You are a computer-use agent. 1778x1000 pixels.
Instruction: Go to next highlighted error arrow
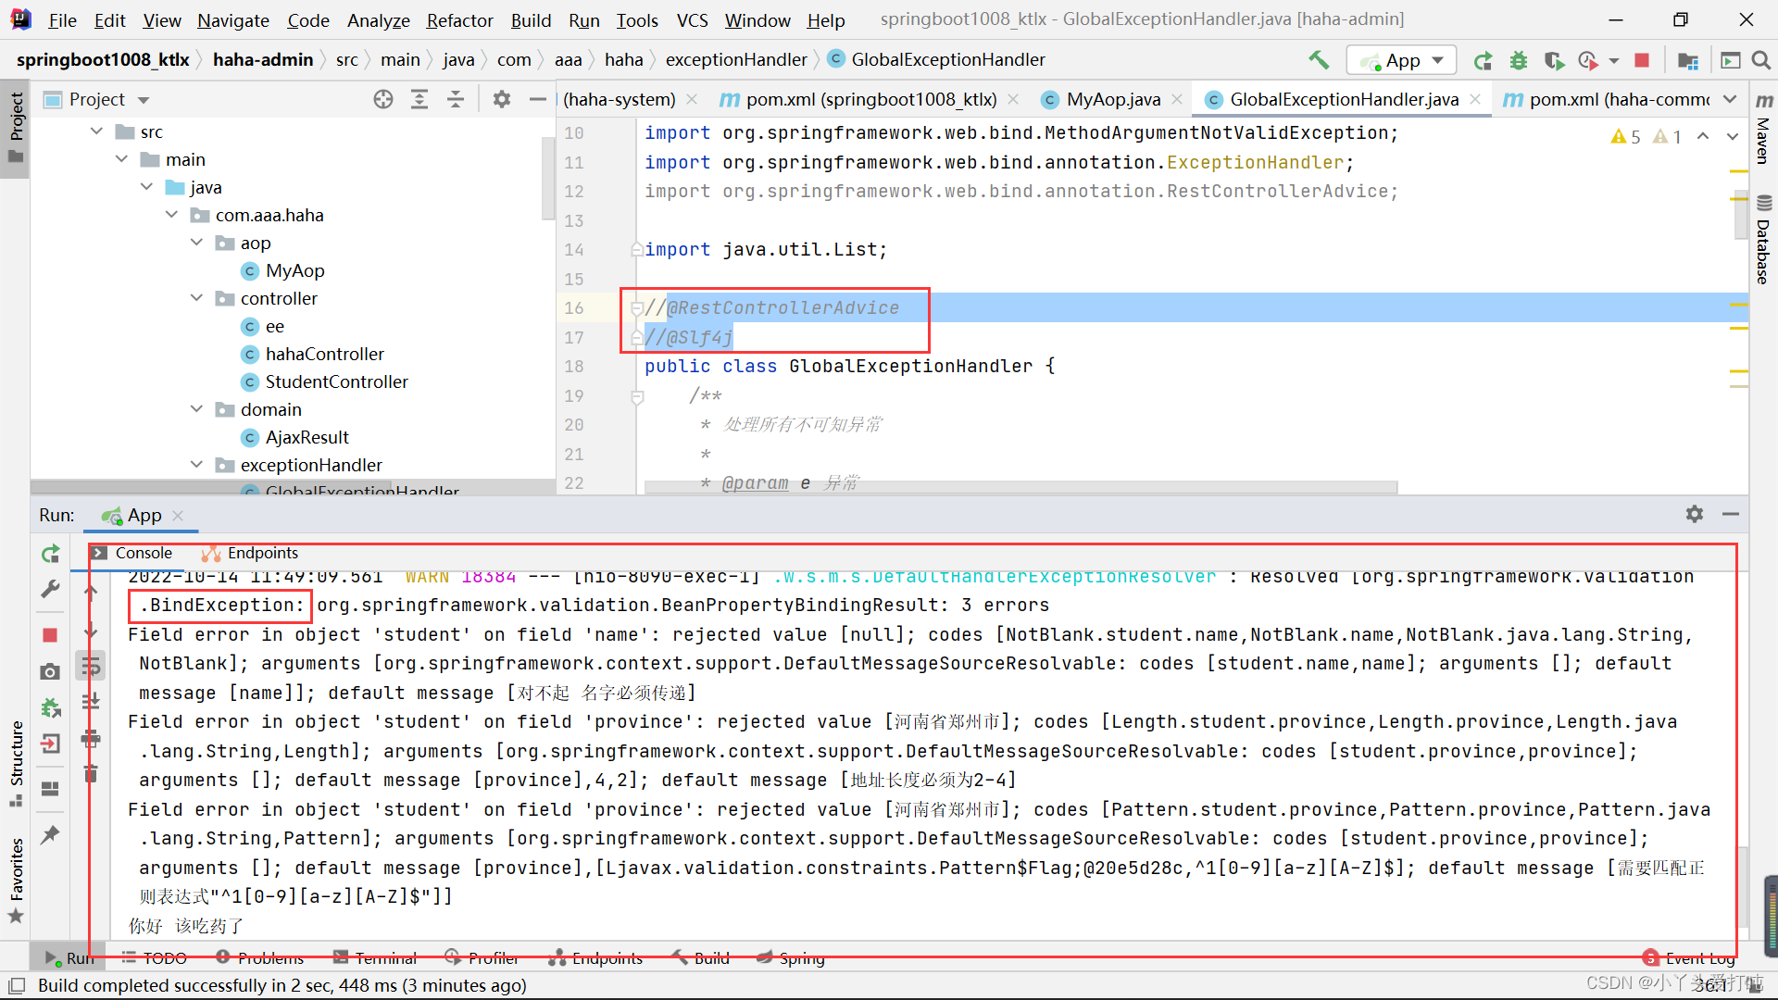[x=1732, y=136]
